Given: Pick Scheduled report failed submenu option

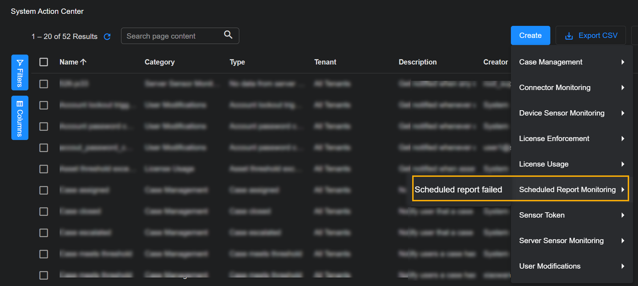Looking at the screenshot, I should [458, 190].
